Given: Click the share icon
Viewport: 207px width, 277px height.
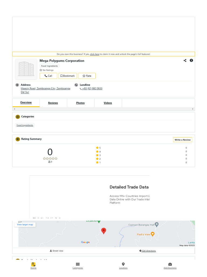Looking at the screenshot, I should click(185, 60).
